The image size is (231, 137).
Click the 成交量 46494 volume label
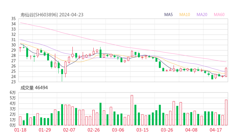pyautogui.click(x=34, y=88)
